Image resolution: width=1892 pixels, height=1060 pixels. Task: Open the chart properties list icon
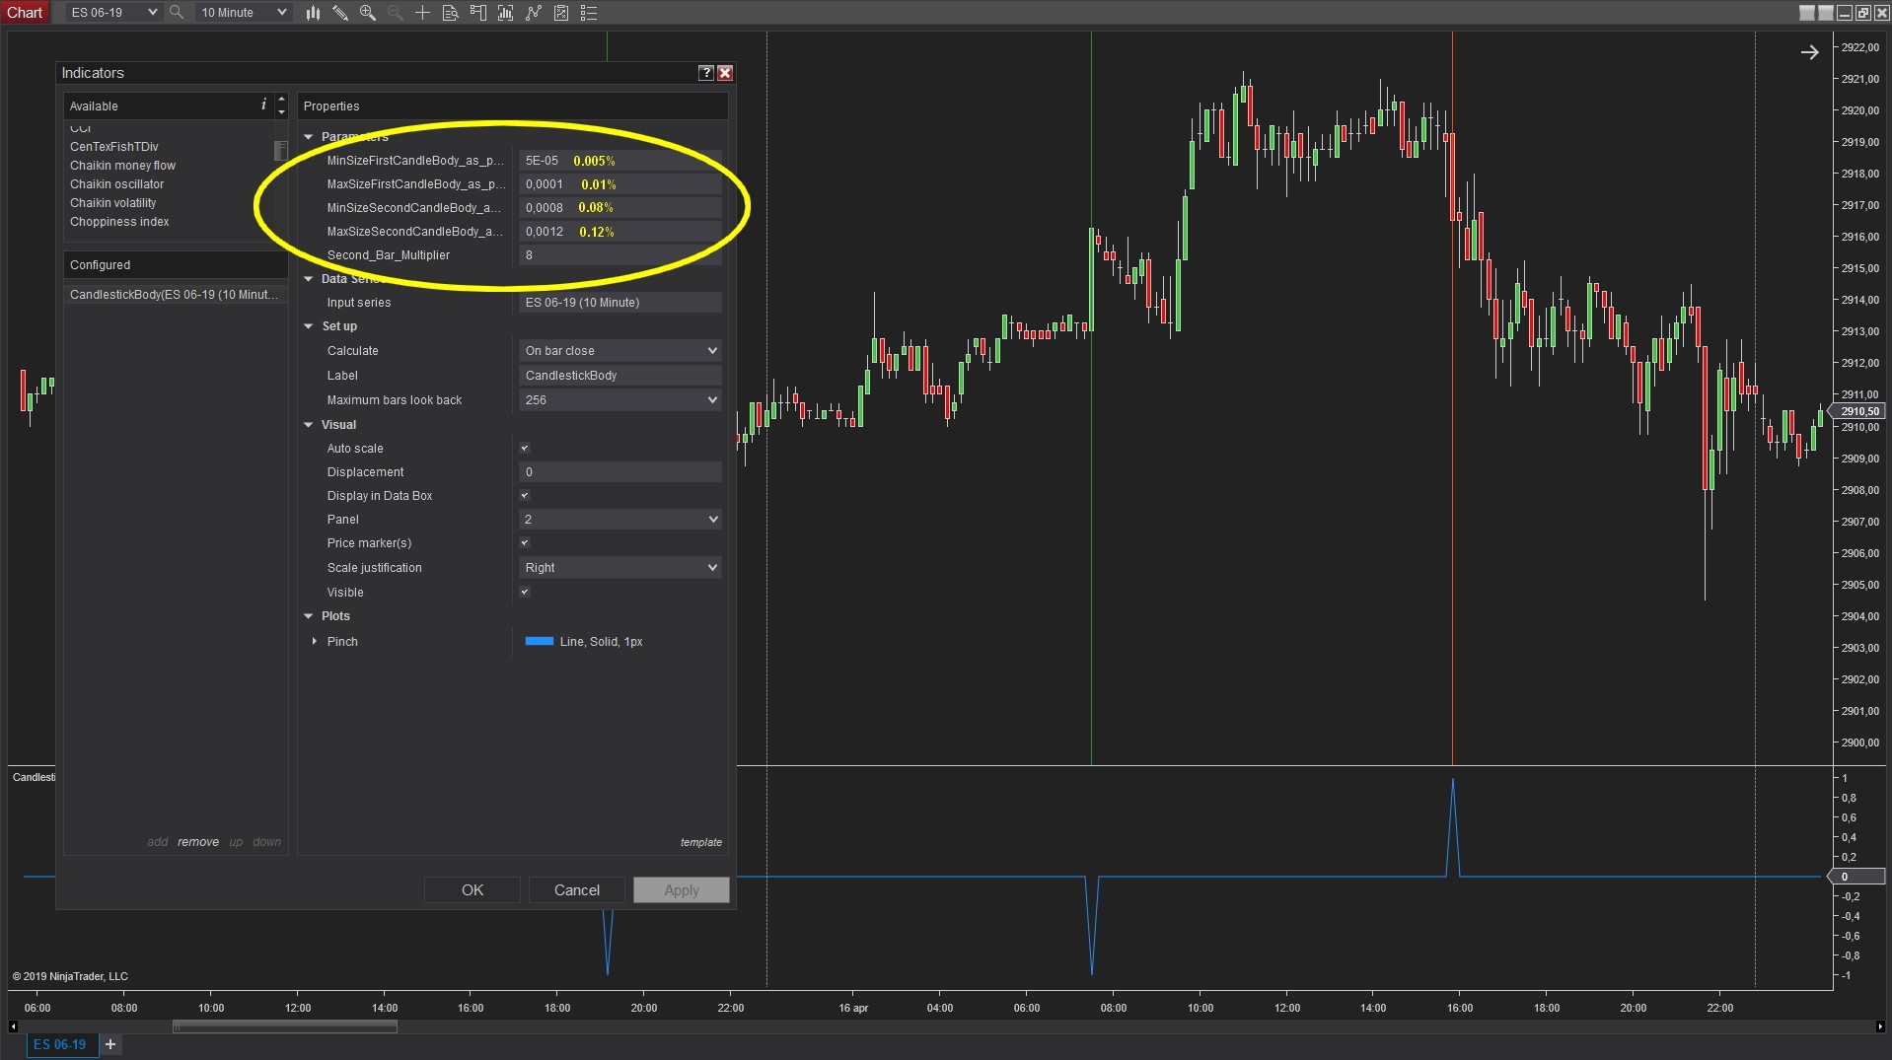[589, 13]
